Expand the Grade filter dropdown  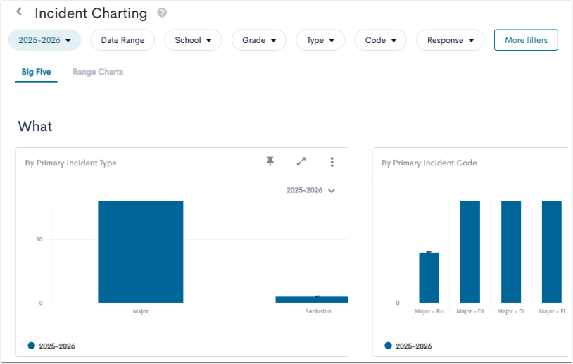pos(259,40)
